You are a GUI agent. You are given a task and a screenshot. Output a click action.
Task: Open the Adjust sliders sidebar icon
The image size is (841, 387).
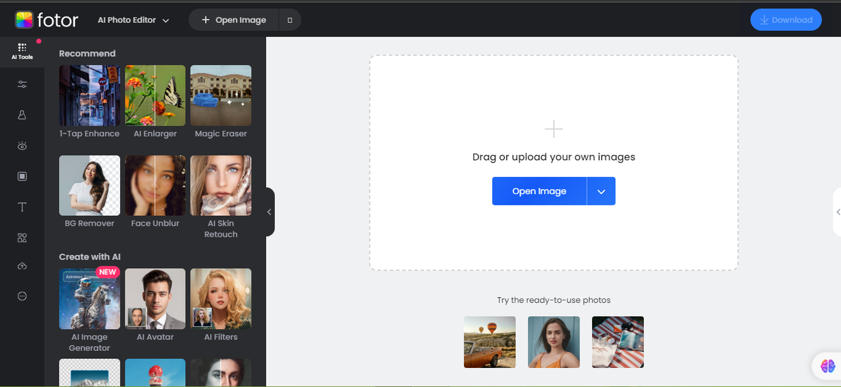(22, 84)
